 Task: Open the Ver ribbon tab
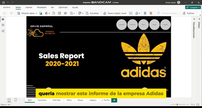click(x=52, y=8)
